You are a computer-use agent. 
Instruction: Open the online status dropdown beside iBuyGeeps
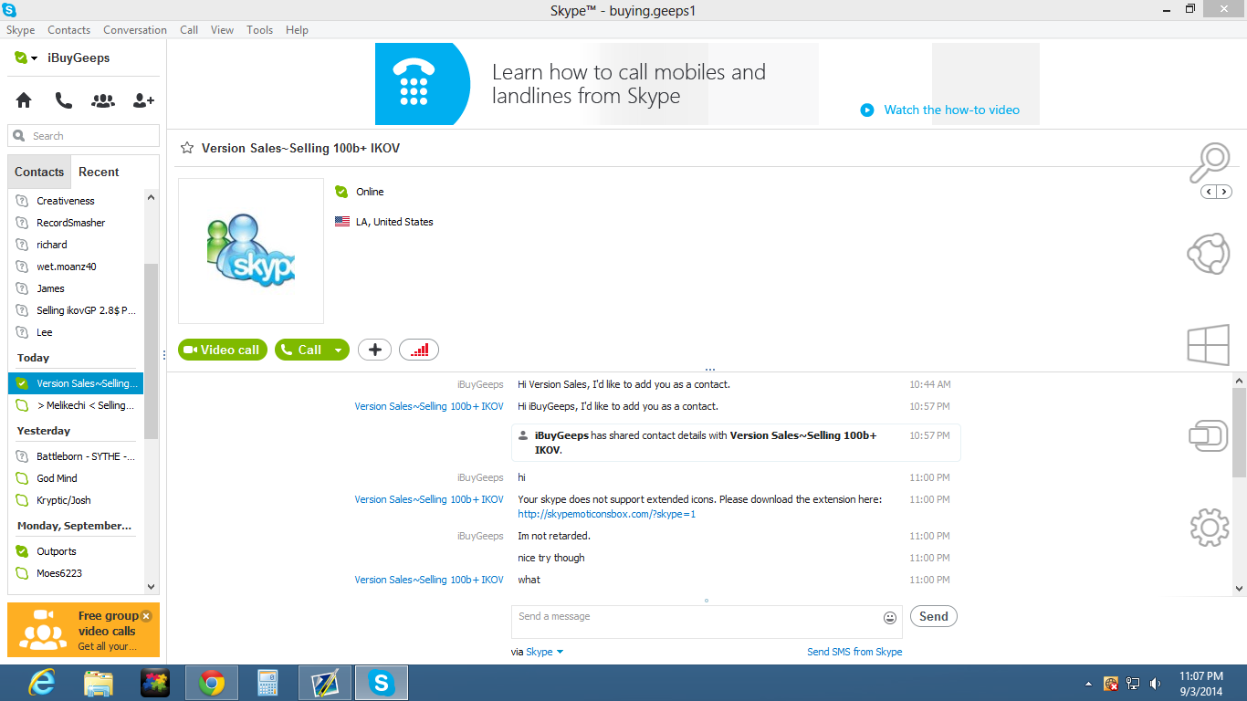pos(26,58)
